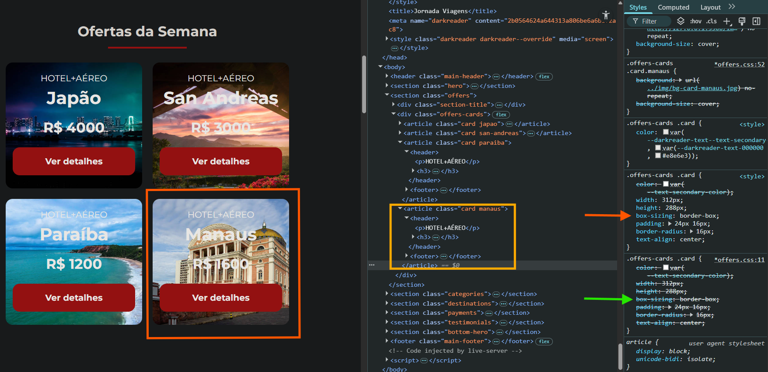The height and width of the screenshot is (372, 768).
Task: Toggle the flex badge on footer main-footer
Action: tap(544, 341)
